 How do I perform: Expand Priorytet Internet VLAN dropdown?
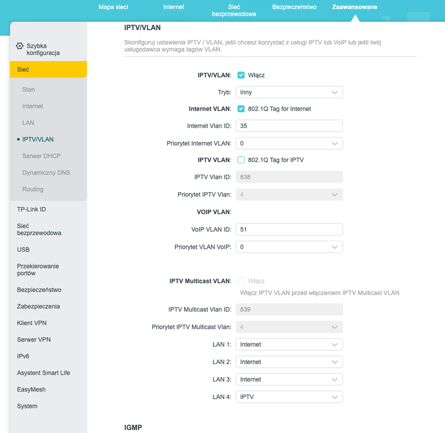pos(289,143)
